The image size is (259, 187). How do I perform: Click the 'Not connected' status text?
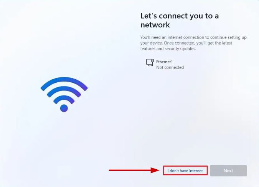point(170,67)
